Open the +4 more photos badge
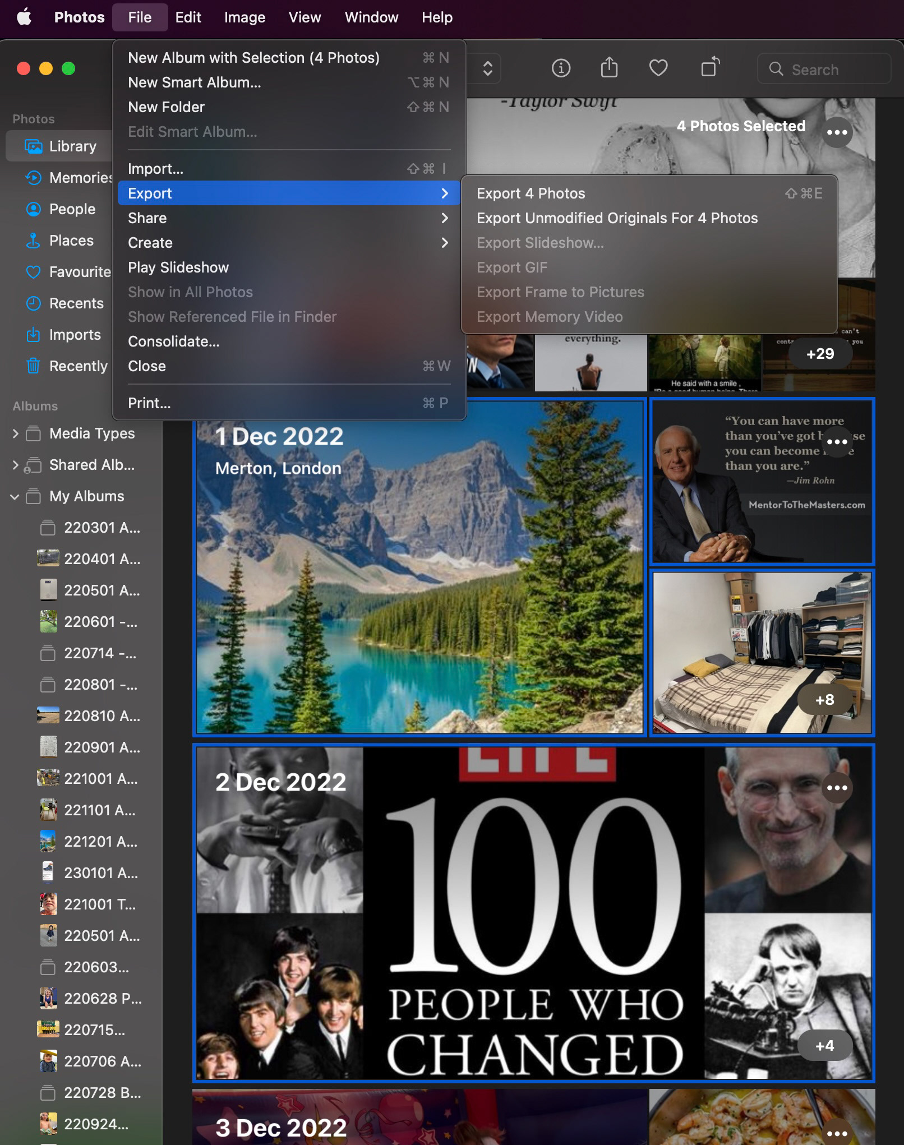Viewport: 904px width, 1145px height. coord(824,1046)
